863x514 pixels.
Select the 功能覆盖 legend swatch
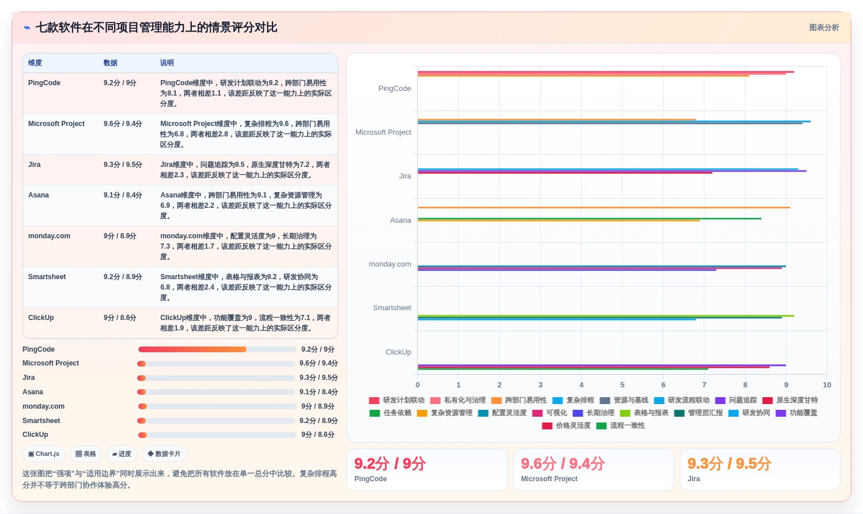pos(781,413)
